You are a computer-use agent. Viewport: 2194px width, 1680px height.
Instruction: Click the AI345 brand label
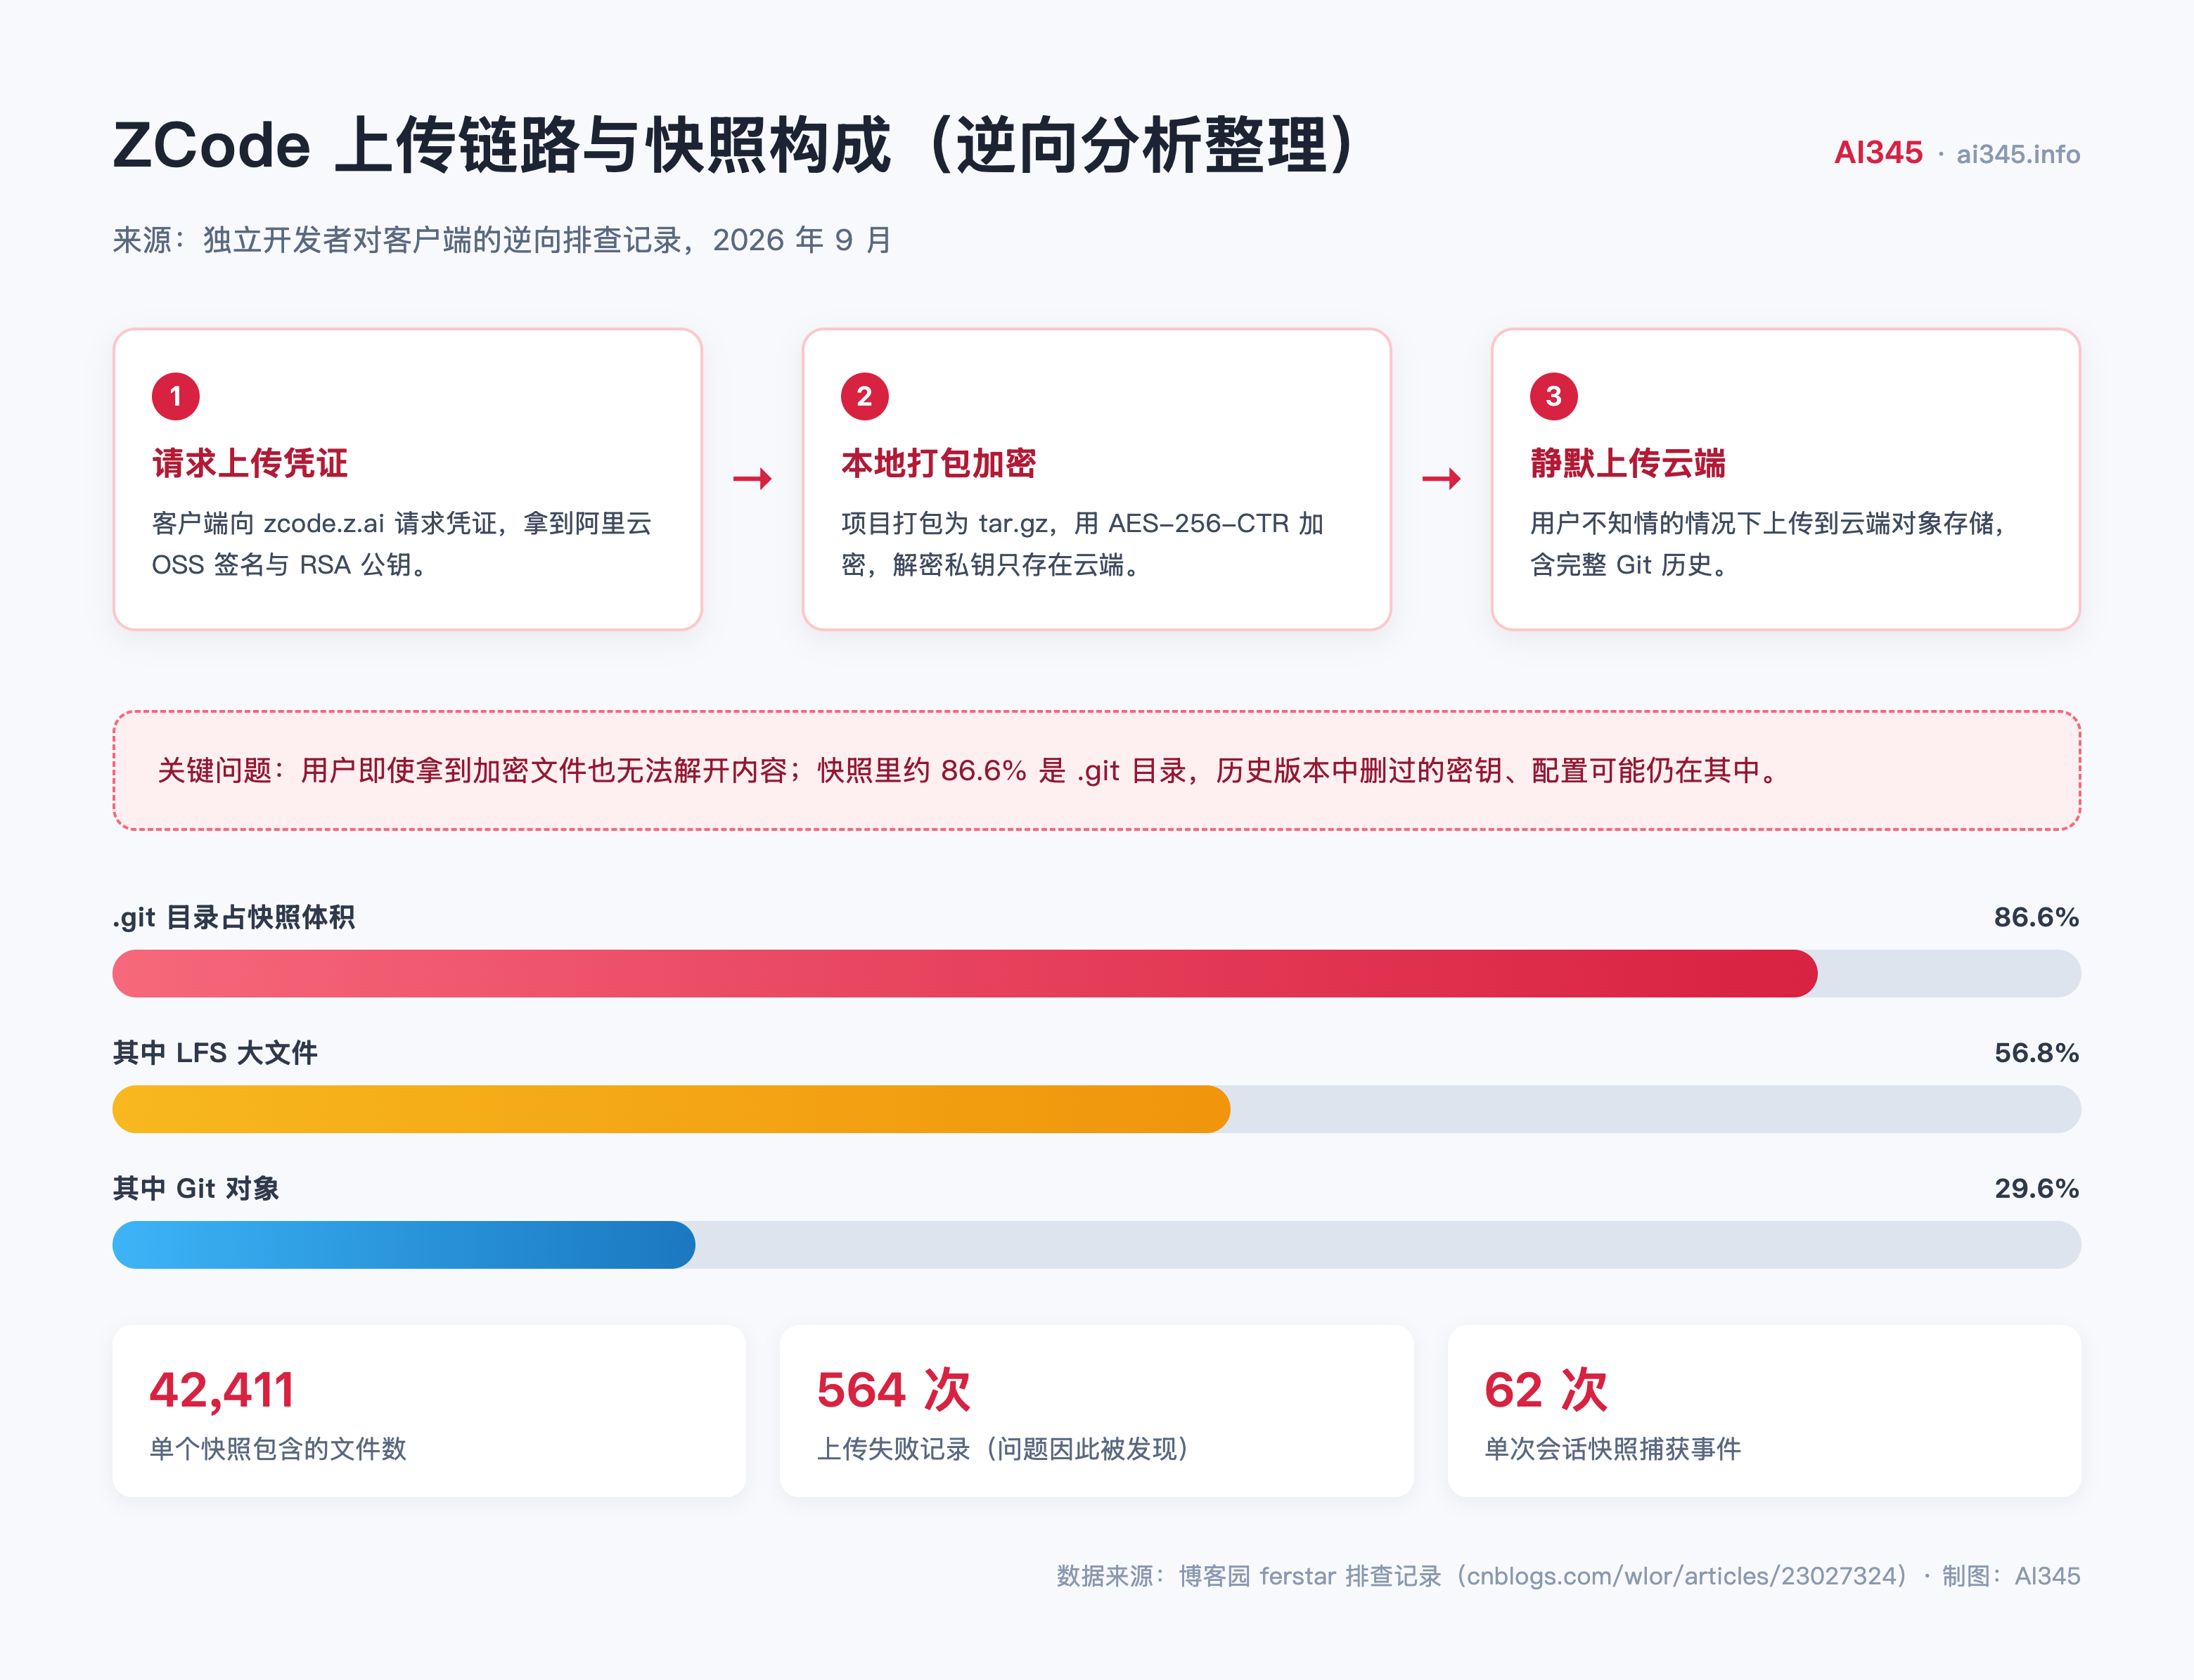pyautogui.click(x=1878, y=153)
